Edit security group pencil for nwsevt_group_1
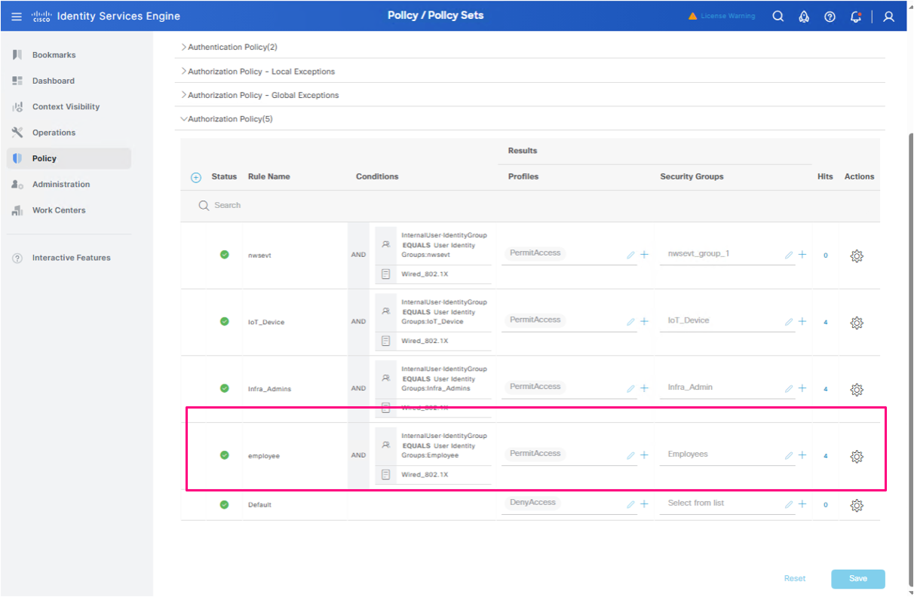This screenshot has width=914, height=597. [x=789, y=255]
